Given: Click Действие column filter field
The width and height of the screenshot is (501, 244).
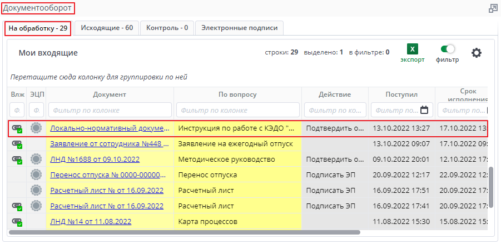Looking at the screenshot, I should point(335,110).
